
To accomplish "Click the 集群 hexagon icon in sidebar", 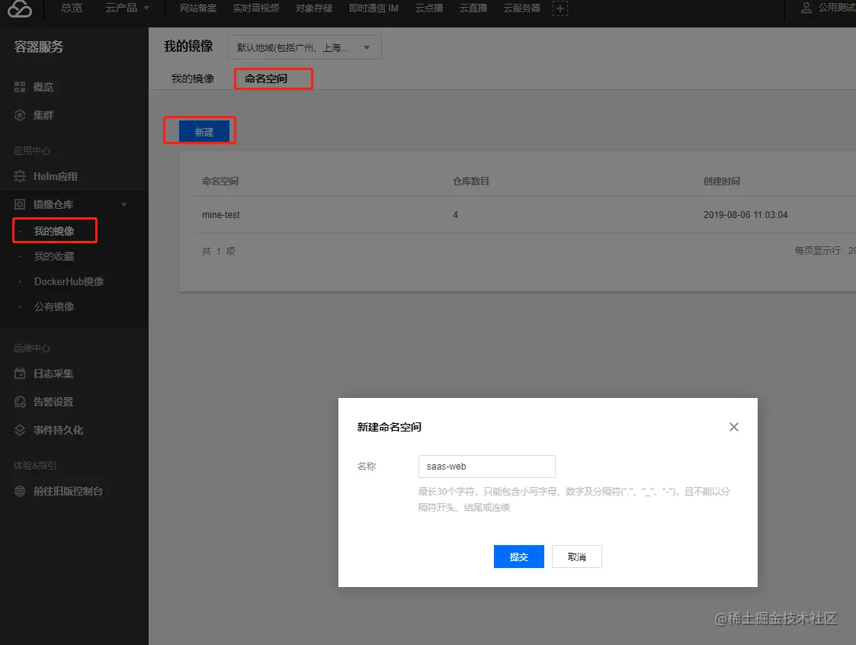I will coord(20,115).
